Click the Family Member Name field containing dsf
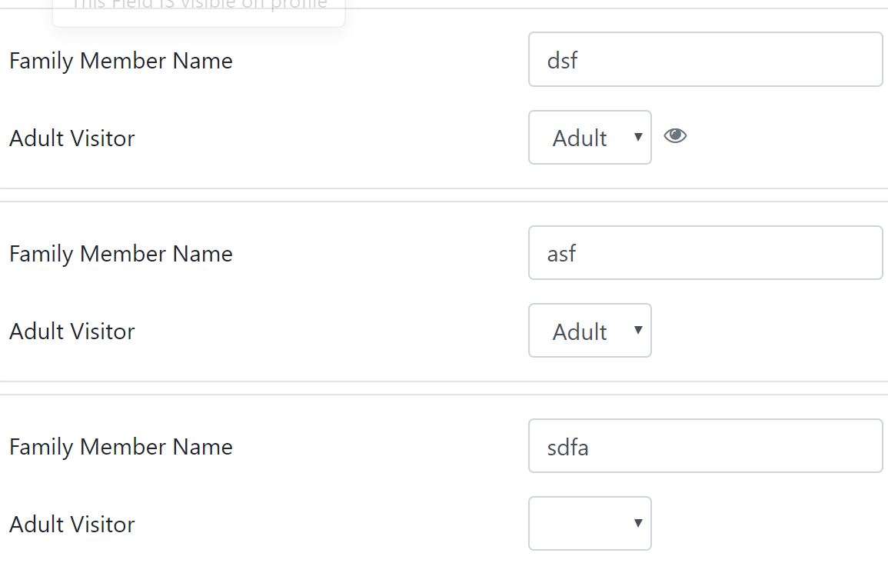Screen dimensions: 888x563 (x=706, y=59)
